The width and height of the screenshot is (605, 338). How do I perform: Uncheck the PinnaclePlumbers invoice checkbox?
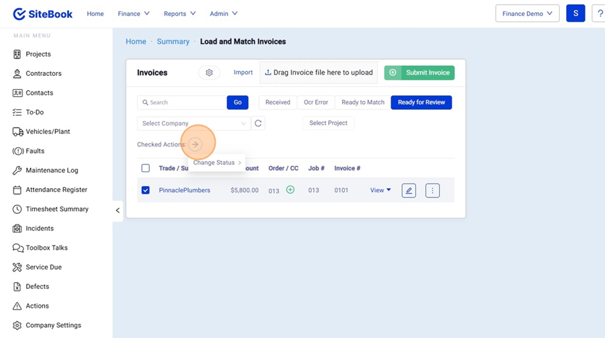pyautogui.click(x=145, y=190)
